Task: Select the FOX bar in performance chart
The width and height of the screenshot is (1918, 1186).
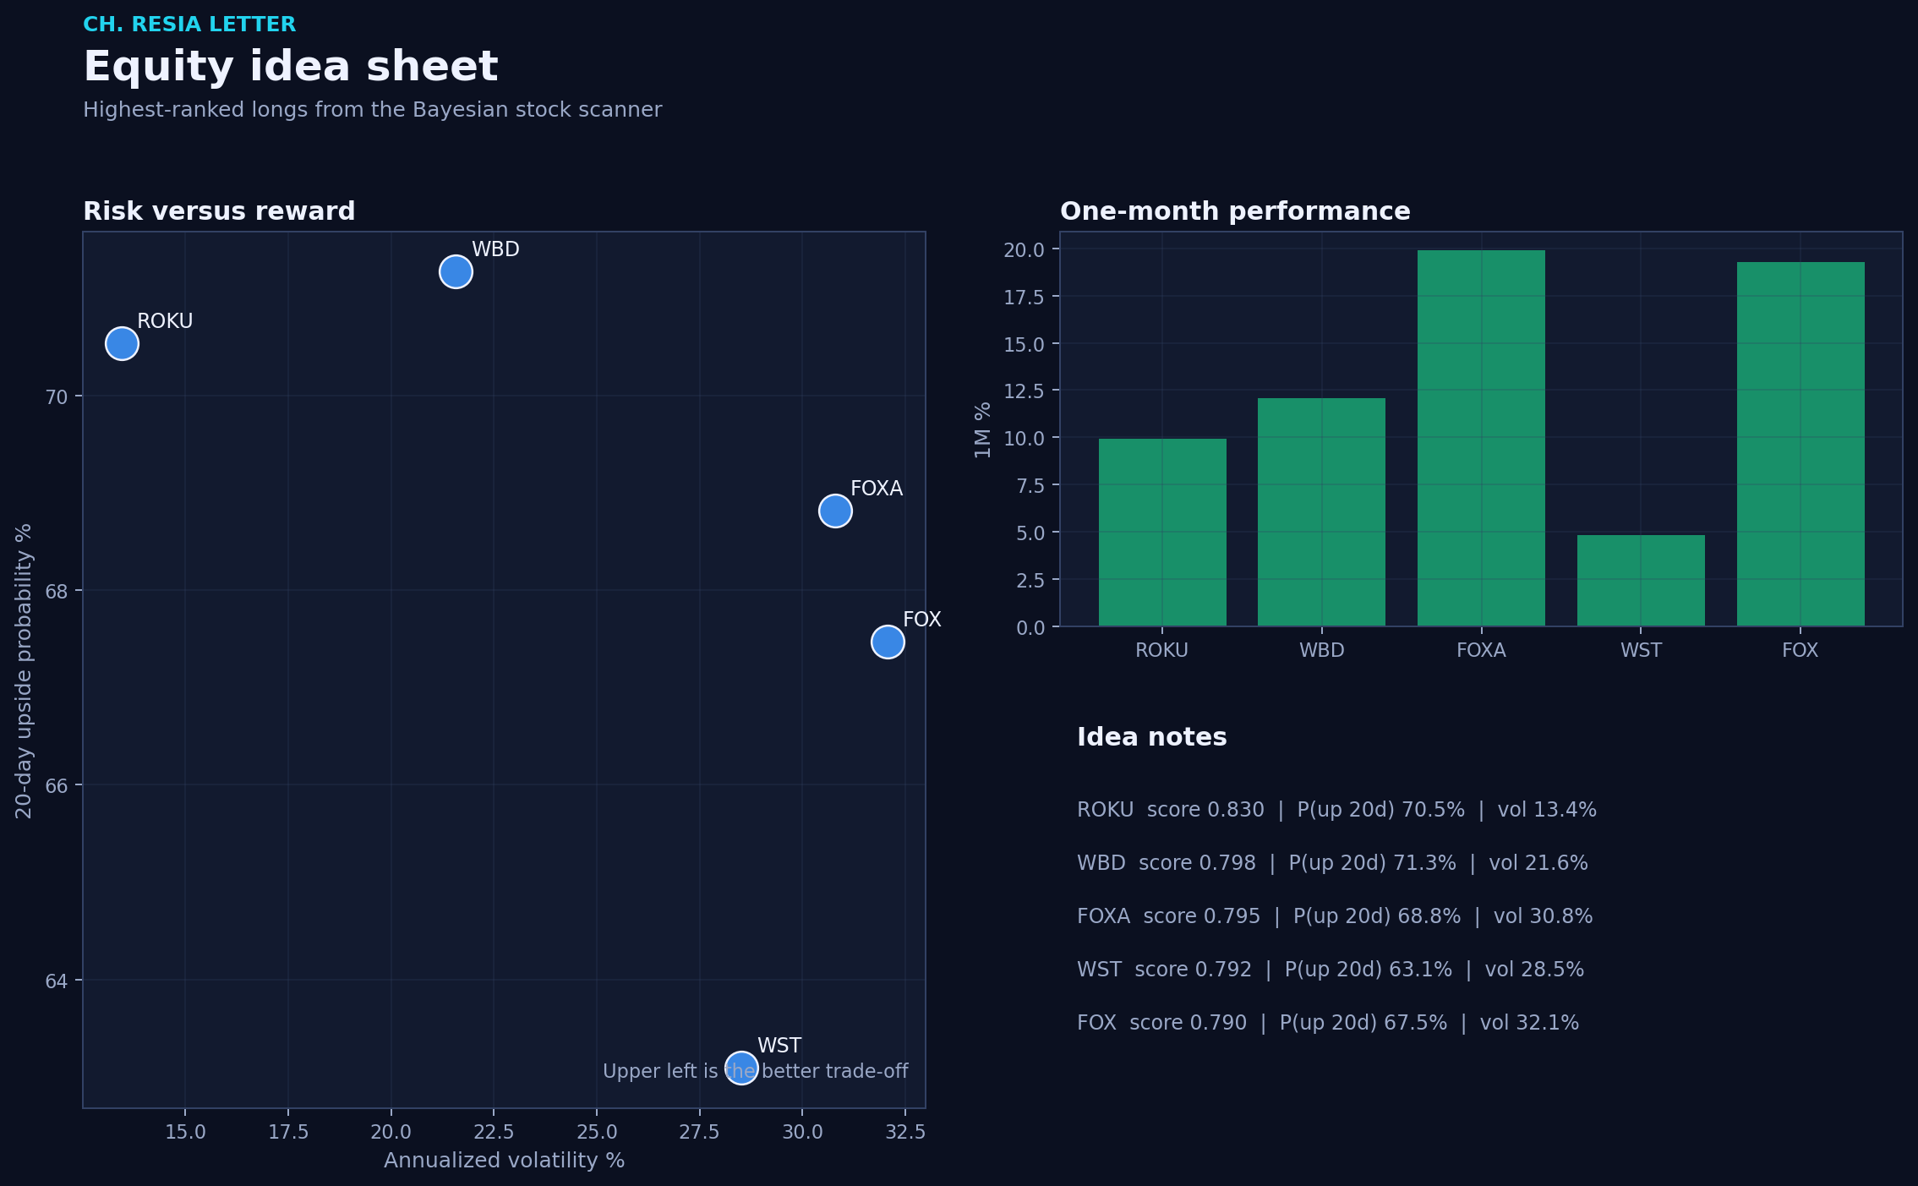Action: [x=1801, y=444]
